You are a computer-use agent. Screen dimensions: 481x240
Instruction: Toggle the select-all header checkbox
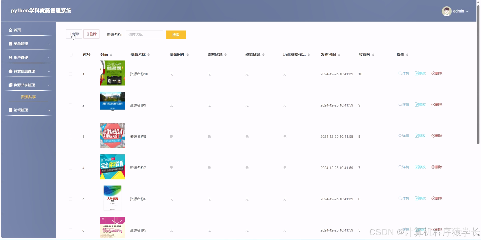tap(71, 55)
